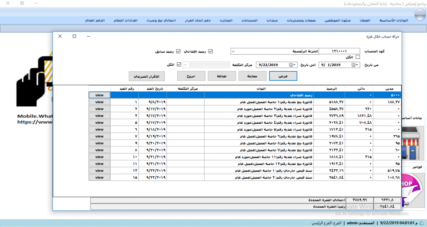Open the to-date picker dropdown arrow
427x227 pixels.
294,65
